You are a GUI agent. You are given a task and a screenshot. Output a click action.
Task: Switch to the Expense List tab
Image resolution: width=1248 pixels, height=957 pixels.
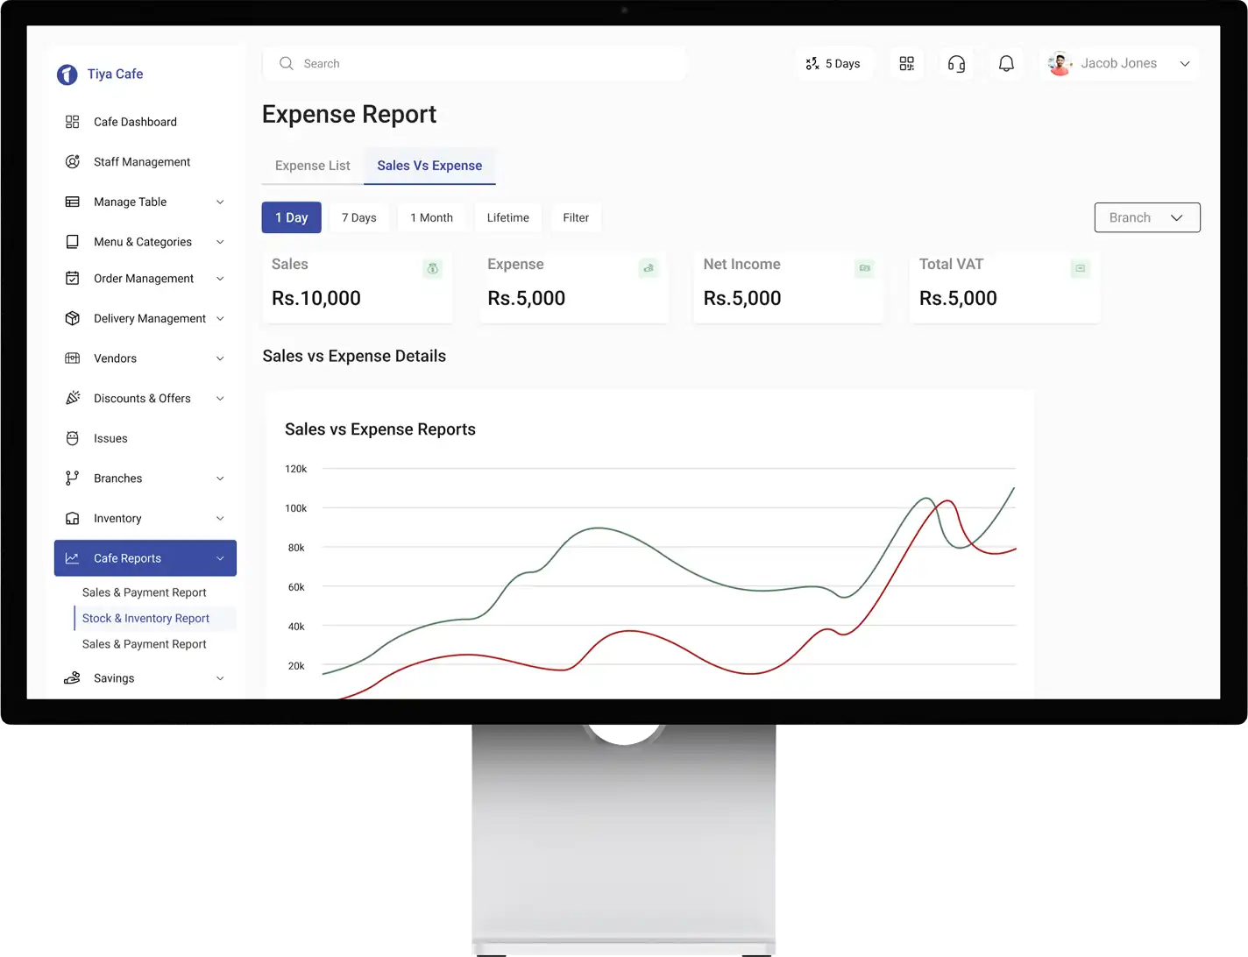click(312, 166)
